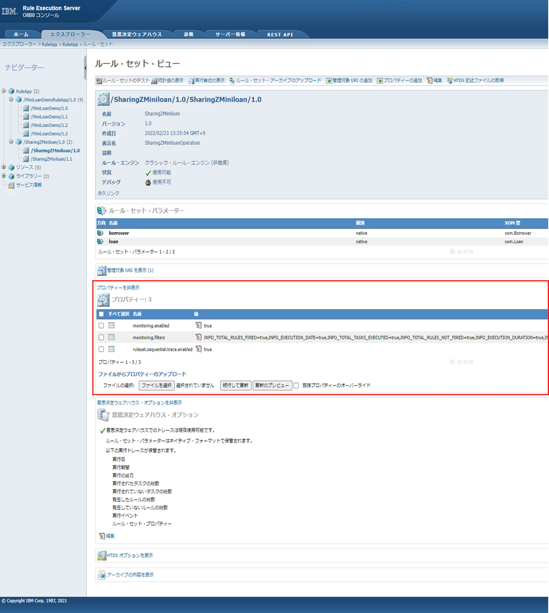Click the サービス情報 icon in navigator
This screenshot has width=549, height=613.
click(11, 185)
